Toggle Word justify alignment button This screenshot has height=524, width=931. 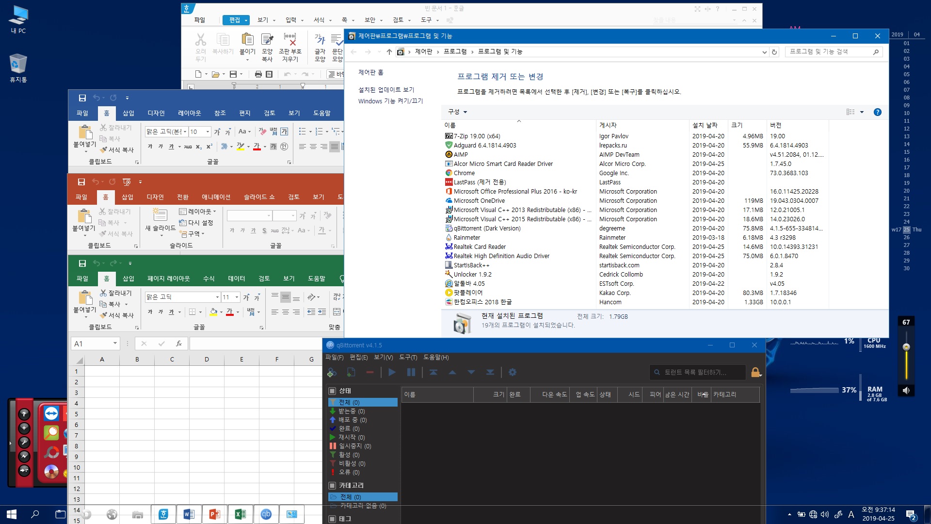[x=335, y=147]
